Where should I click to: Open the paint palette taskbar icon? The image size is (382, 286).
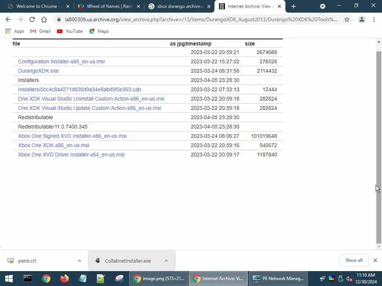pyautogui.click(x=119, y=279)
